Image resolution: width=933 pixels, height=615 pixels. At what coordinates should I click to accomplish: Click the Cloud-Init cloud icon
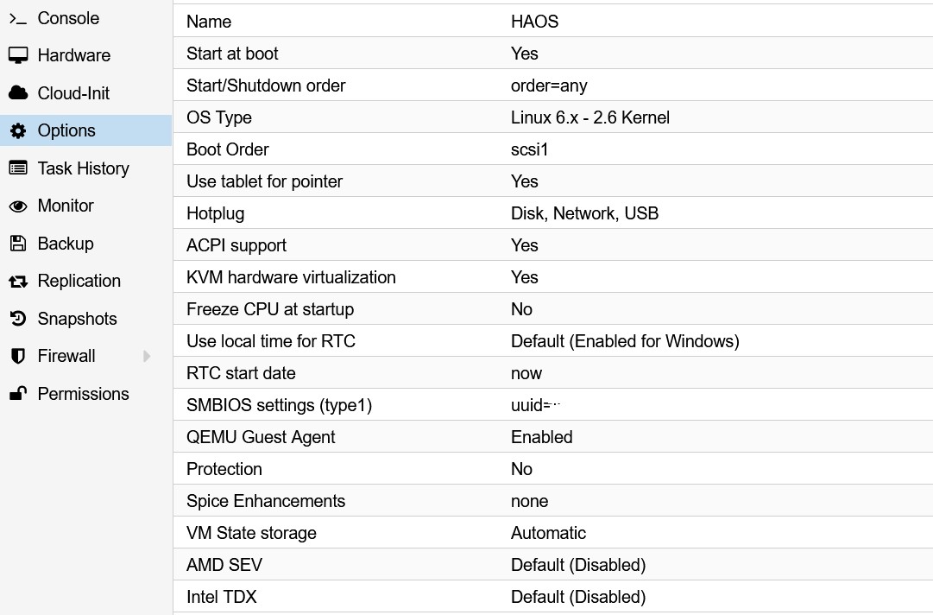(x=17, y=93)
